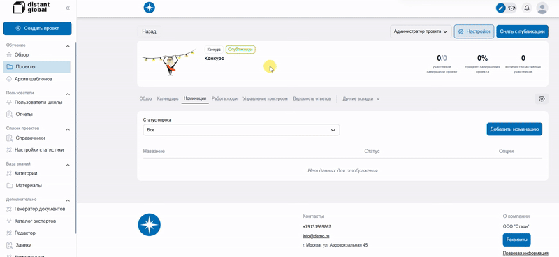The image size is (559, 257).
Task: Click the Реквизиты button in footer
Action: tap(516, 240)
